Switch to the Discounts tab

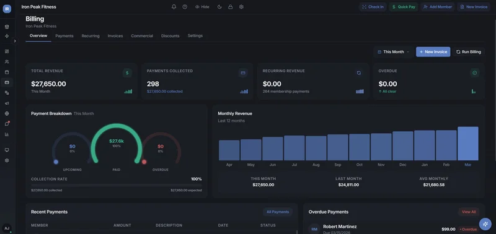click(x=170, y=36)
